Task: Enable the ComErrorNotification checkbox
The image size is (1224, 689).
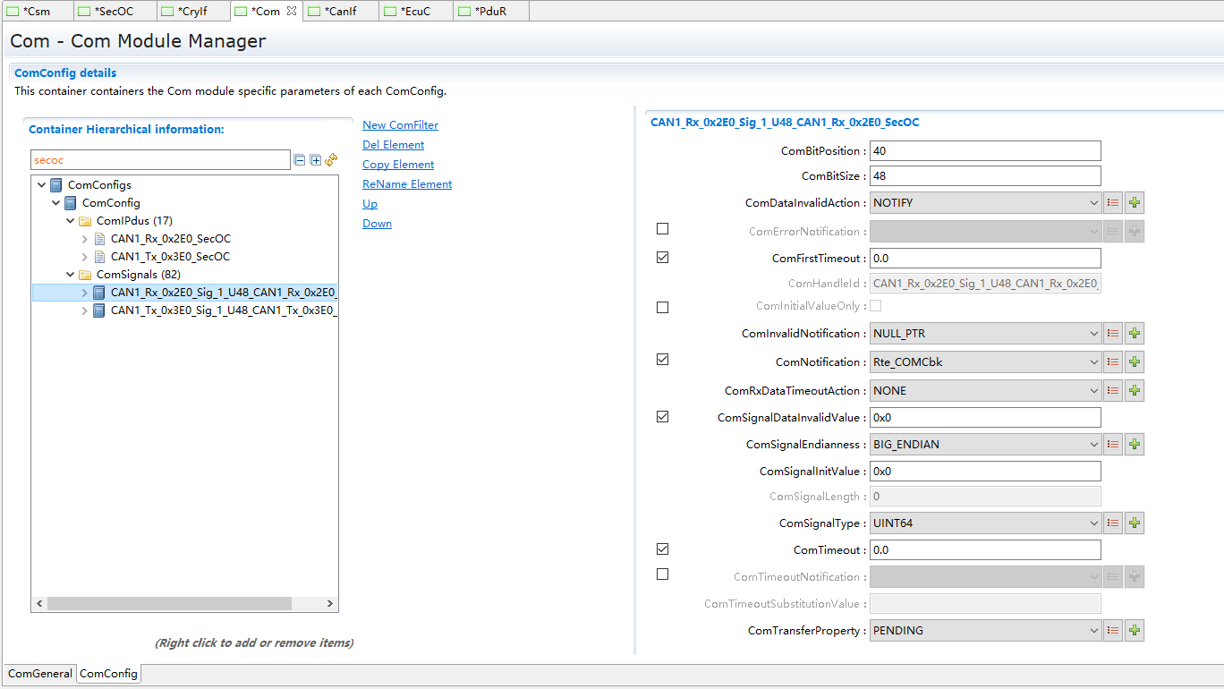Action: 662,229
